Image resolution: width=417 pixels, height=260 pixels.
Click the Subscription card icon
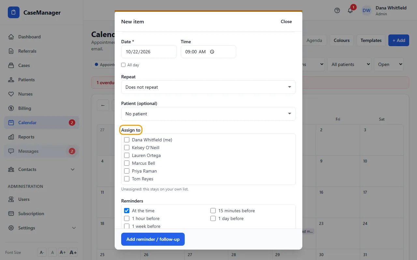11,214
